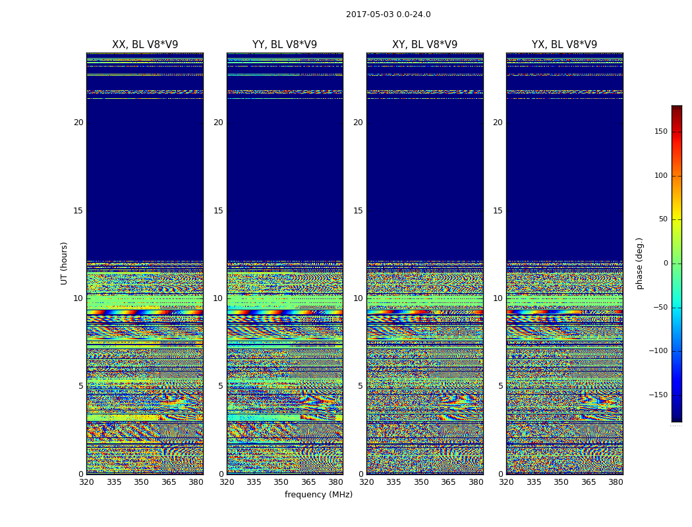Click the 350 x-axis tick of YY plot
This screenshot has height=527, width=692.
[281, 482]
